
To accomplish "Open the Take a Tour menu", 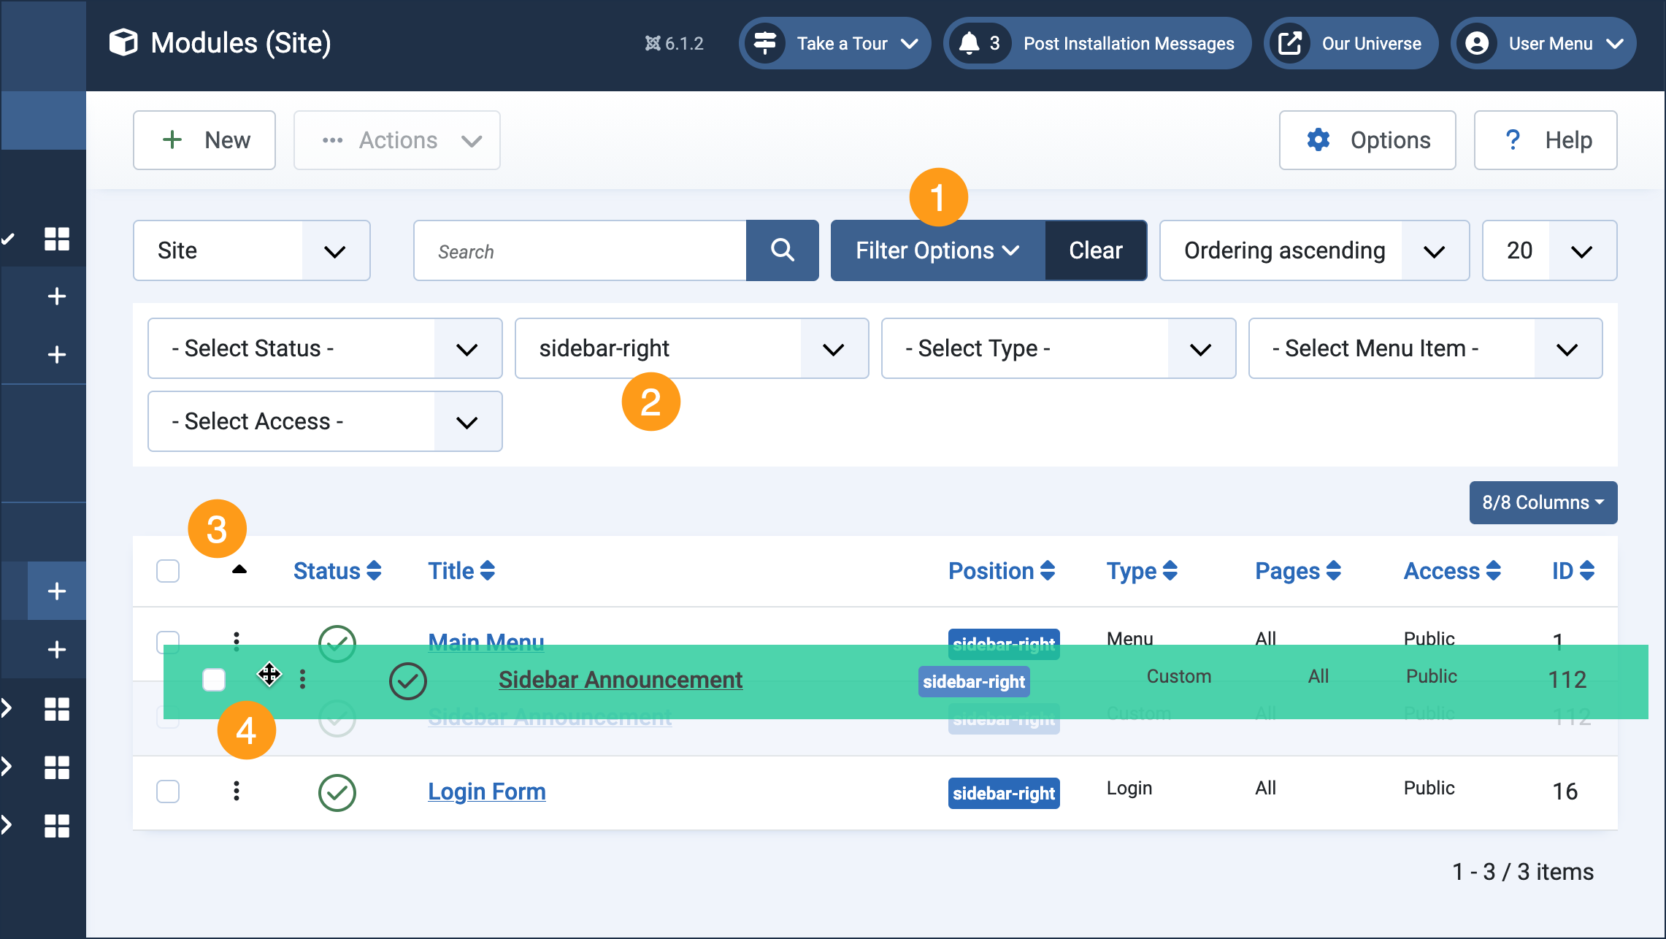I will 834,44.
